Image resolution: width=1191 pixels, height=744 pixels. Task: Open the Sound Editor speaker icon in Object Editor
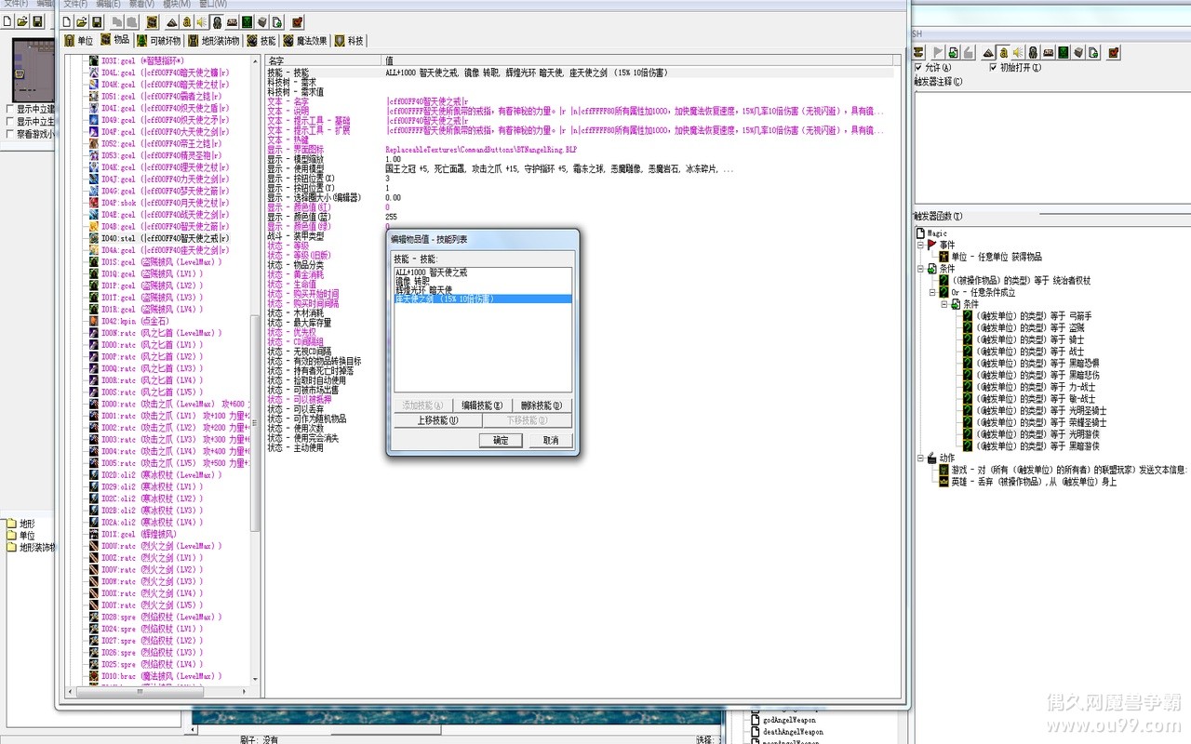pyautogui.click(x=200, y=21)
